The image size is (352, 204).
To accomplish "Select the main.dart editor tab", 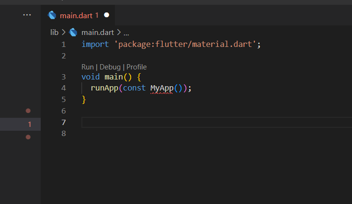I will [x=78, y=15].
